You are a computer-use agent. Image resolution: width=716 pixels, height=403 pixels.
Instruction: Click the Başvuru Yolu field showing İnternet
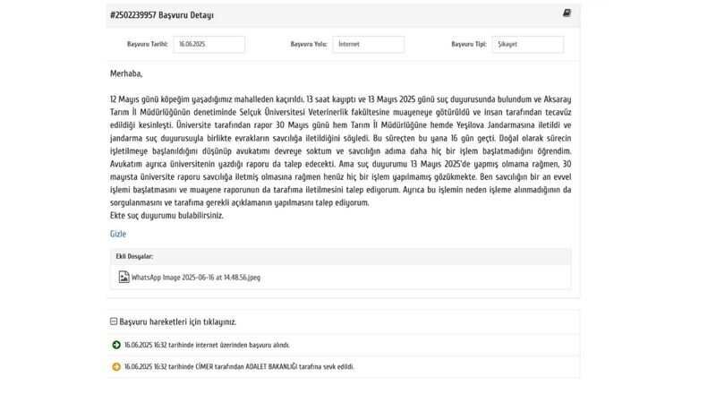(x=369, y=44)
